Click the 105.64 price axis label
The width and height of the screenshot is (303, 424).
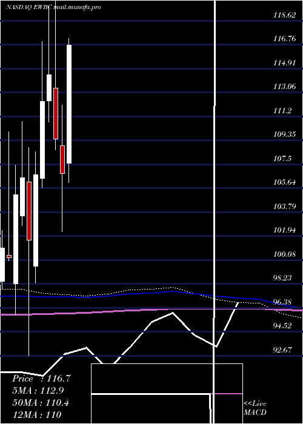click(285, 182)
